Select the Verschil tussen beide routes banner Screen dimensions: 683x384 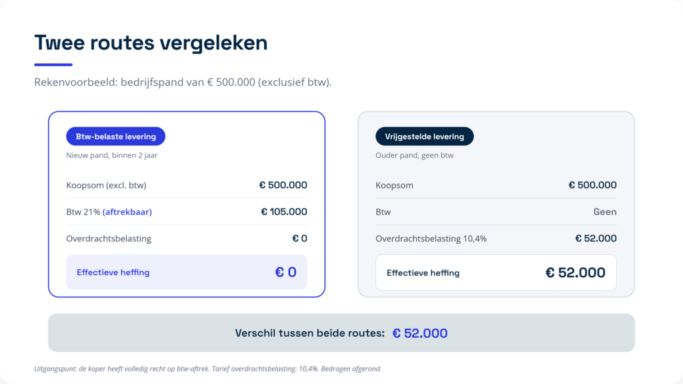coord(341,333)
